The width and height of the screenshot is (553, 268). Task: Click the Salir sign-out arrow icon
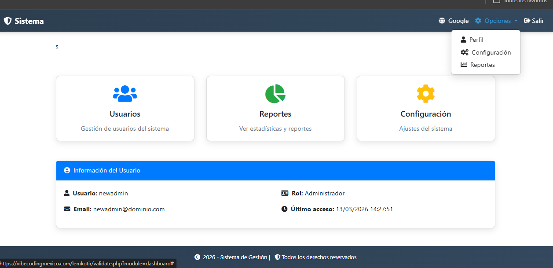(527, 21)
